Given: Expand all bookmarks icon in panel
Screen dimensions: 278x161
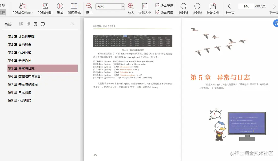Looking at the screenshot, I should 21,24.
